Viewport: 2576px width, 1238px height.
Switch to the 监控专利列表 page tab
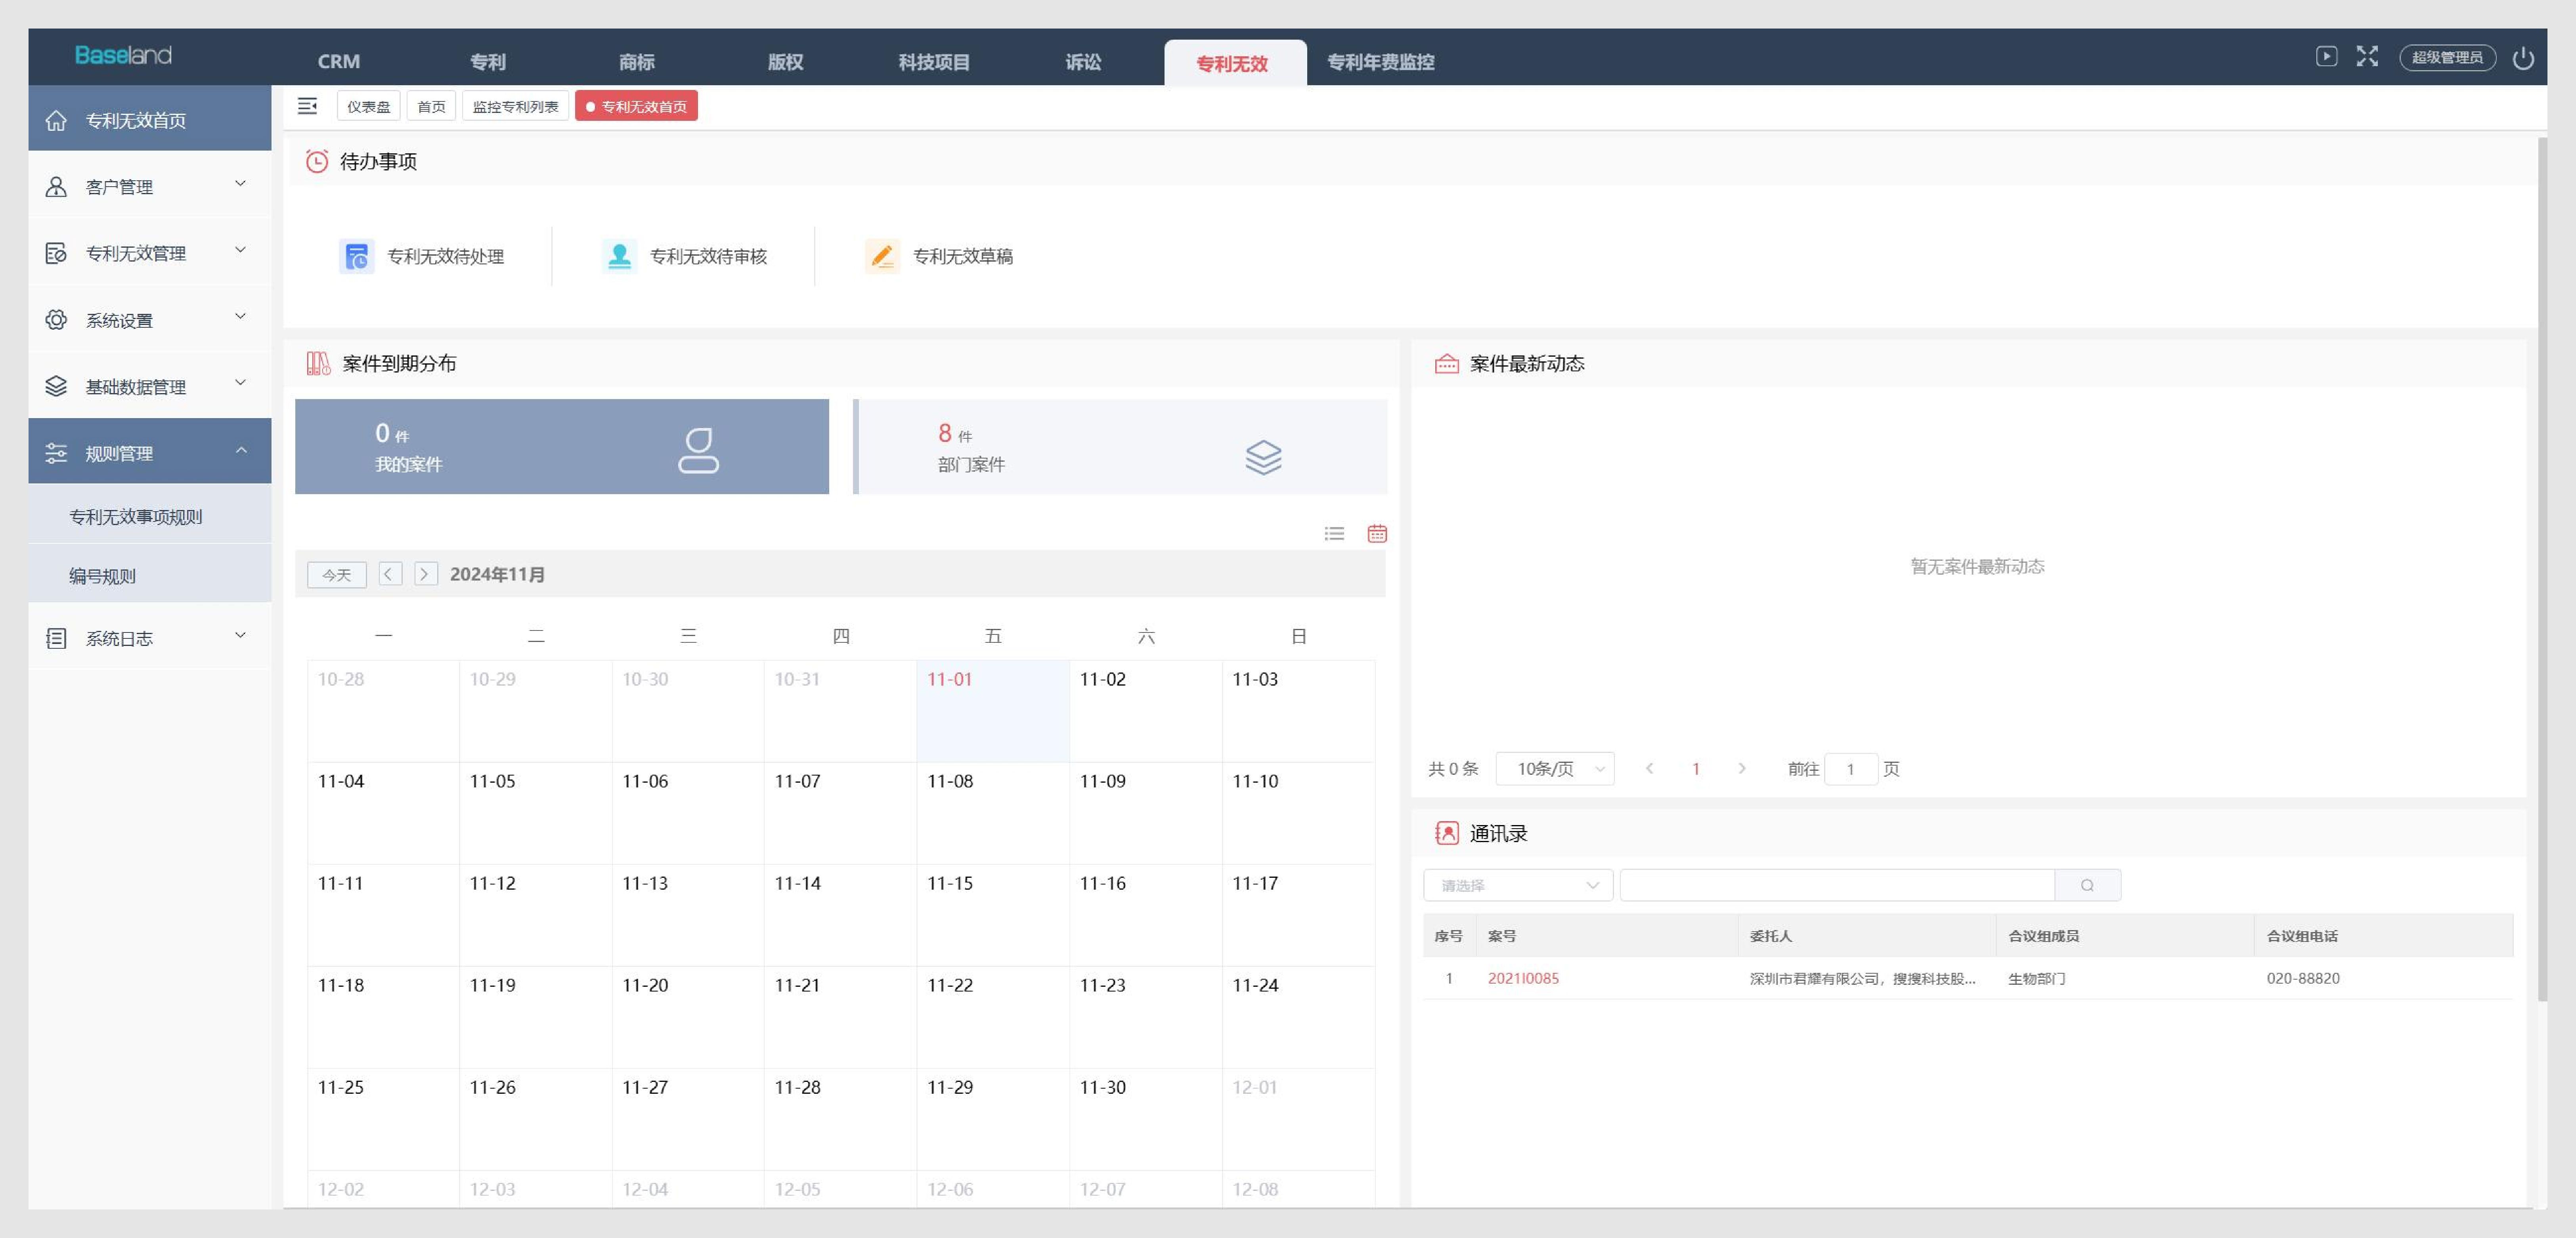pyautogui.click(x=515, y=106)
